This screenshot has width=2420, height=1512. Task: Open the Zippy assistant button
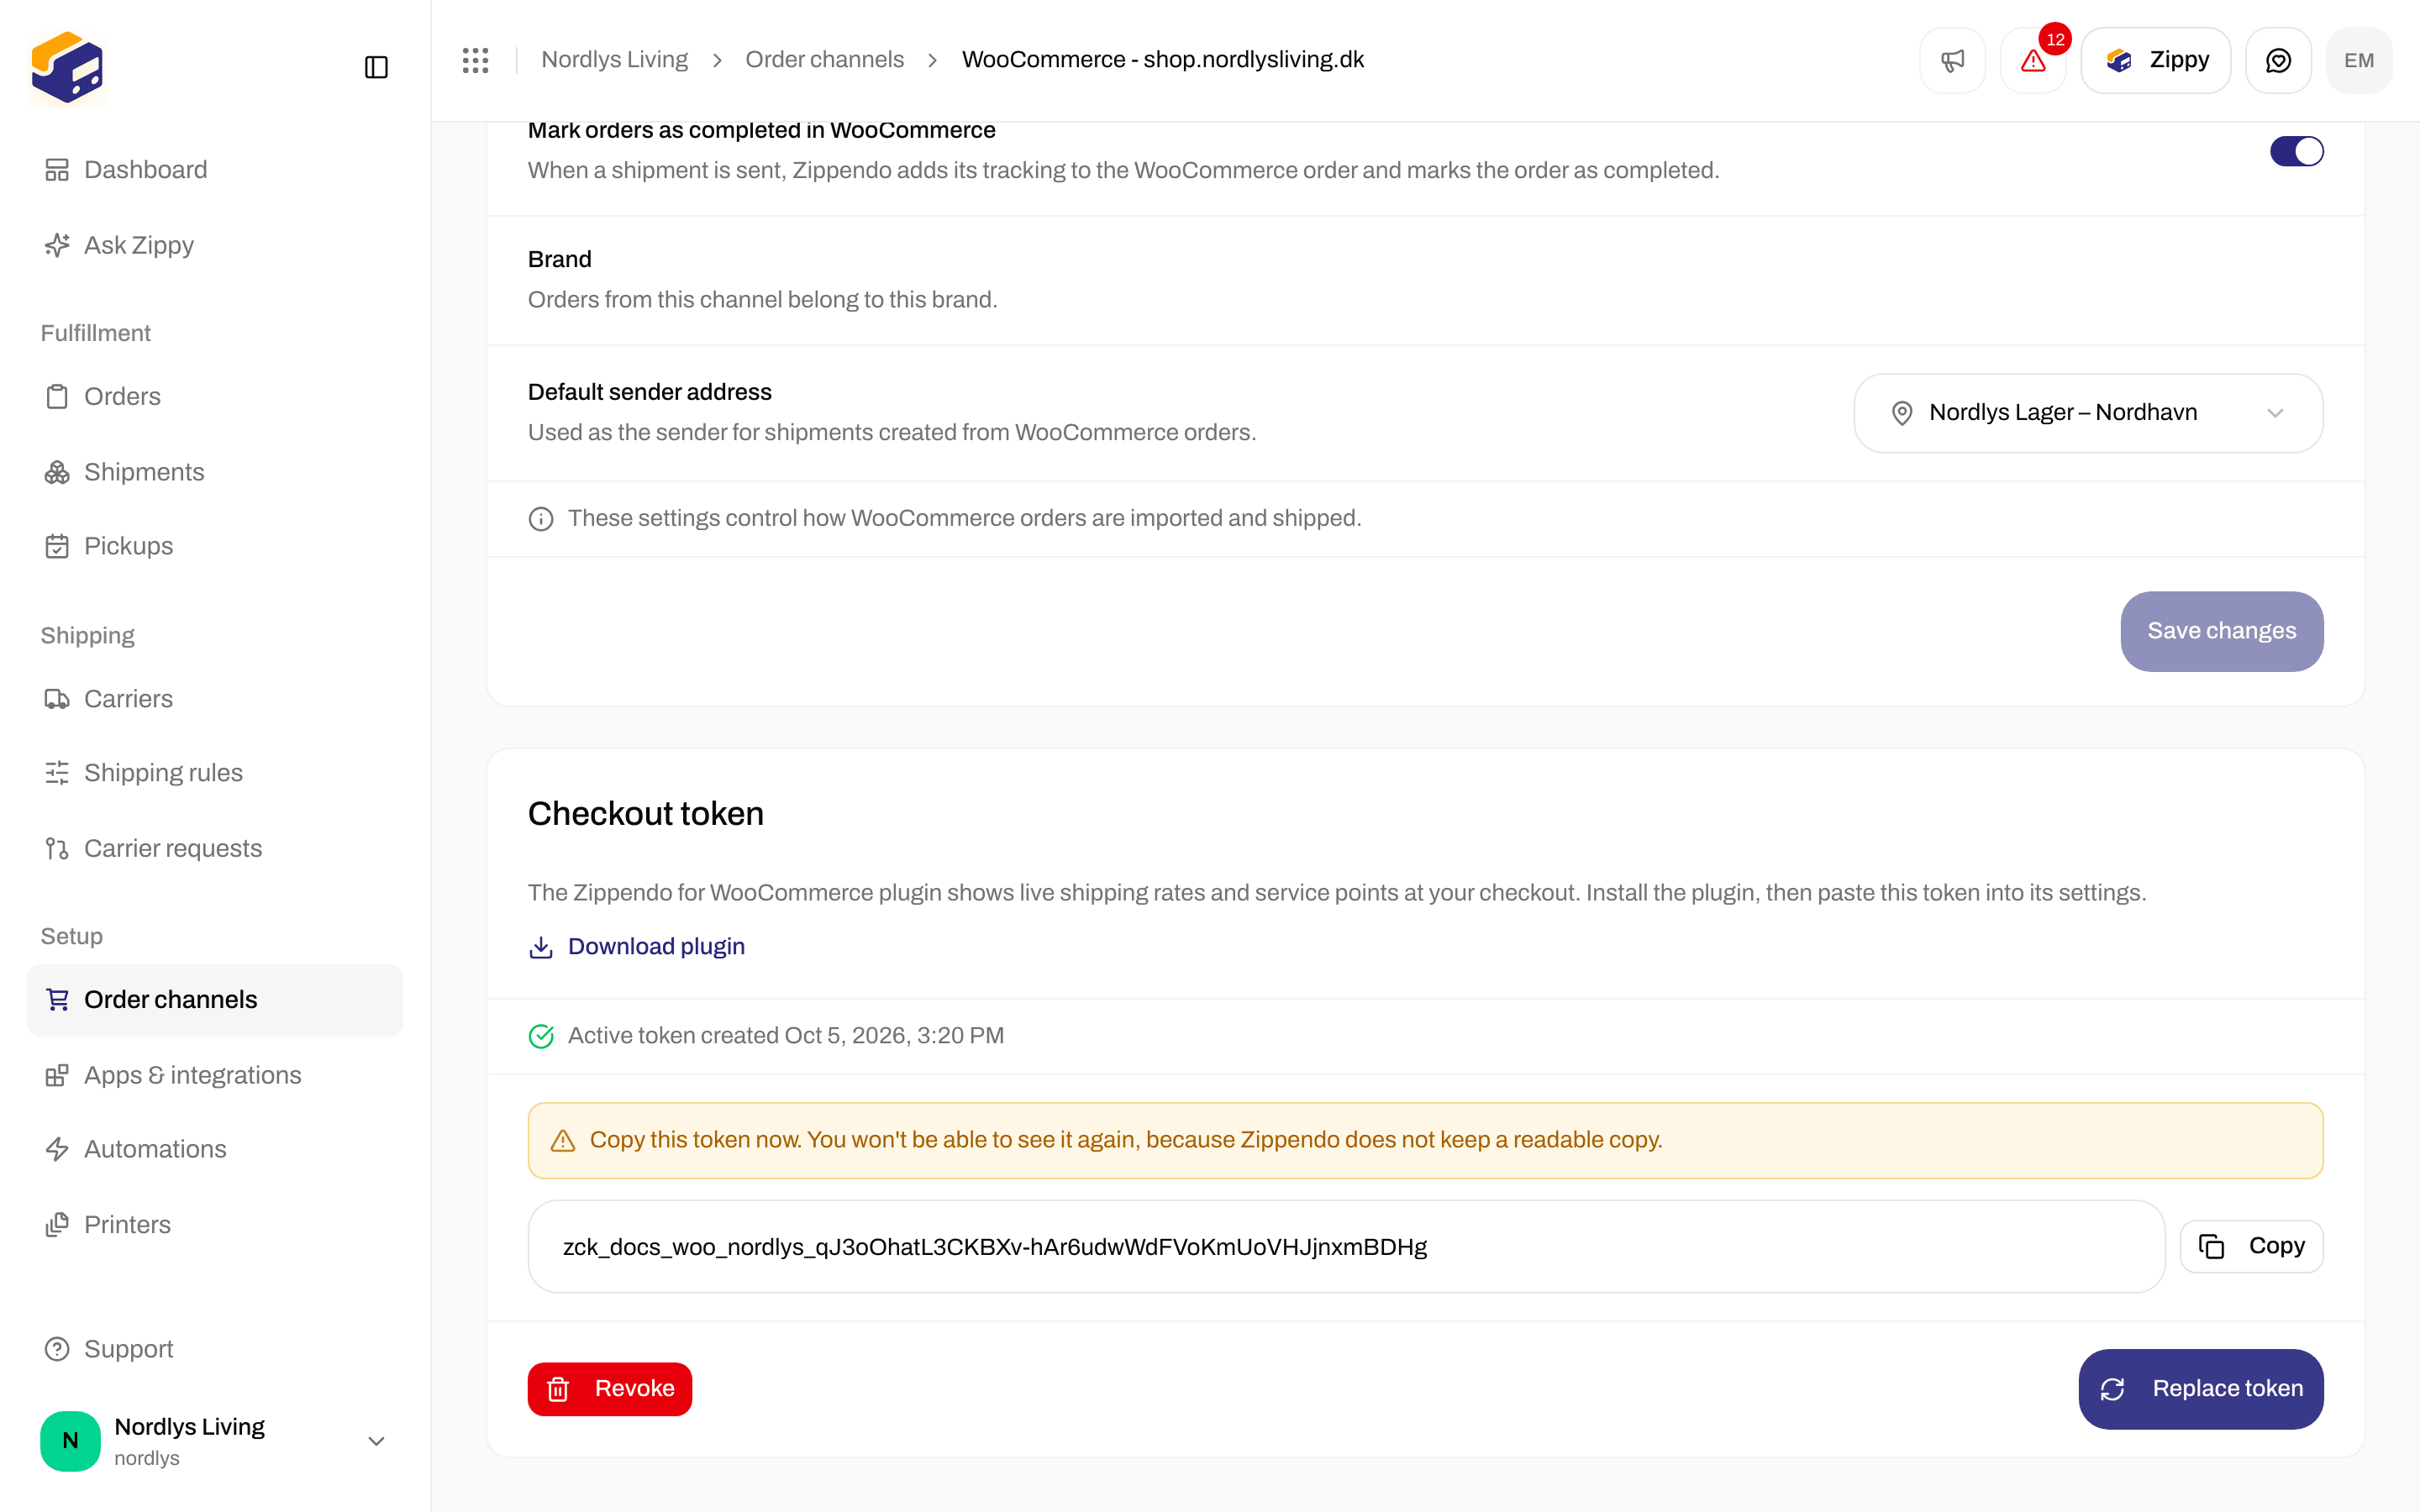click(x=2156, y=60)
